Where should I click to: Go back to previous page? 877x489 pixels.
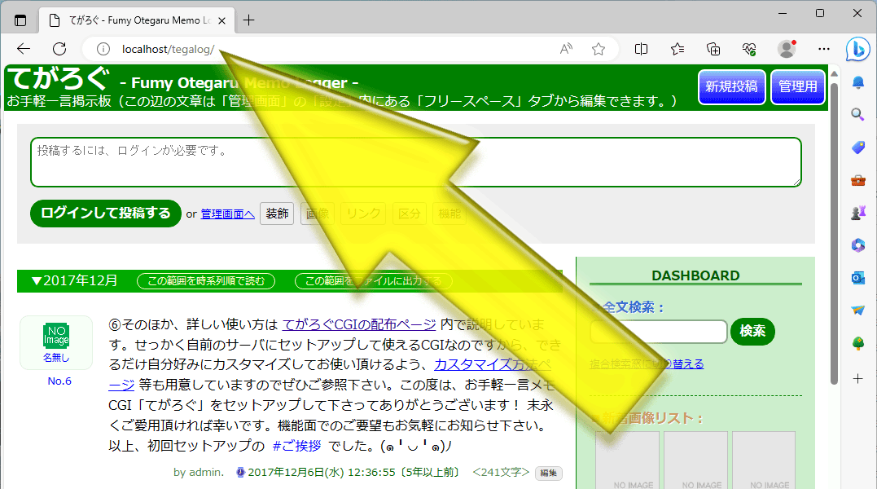(24, 49)
